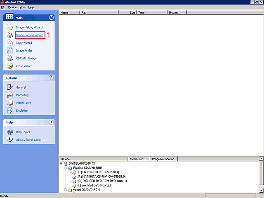
Task: Select (I:) Emulated DVD-ROM row
Action: point(95,185)
